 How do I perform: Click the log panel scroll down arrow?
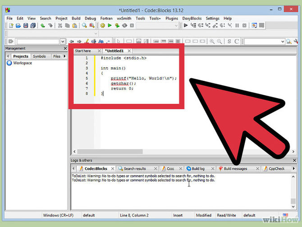[293, 207]
